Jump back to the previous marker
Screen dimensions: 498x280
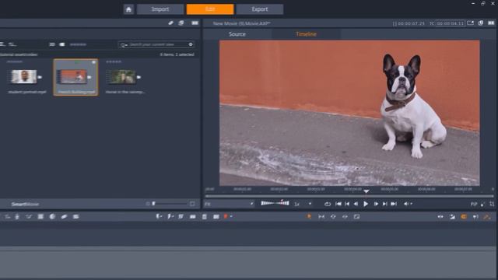347,204
